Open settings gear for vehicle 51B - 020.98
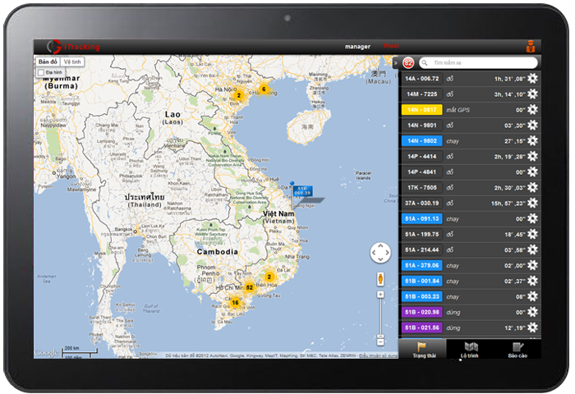575x394 pixels. [532, 312]
